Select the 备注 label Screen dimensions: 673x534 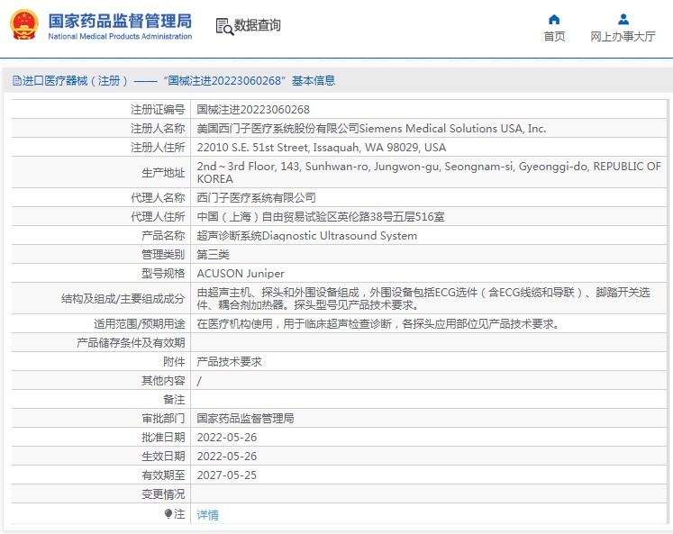click(x=174, y=399)
